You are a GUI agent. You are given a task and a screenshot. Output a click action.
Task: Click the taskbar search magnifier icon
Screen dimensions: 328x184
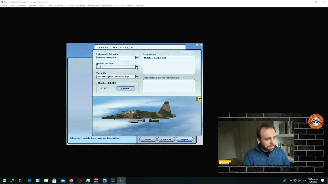tap(12, 181)
